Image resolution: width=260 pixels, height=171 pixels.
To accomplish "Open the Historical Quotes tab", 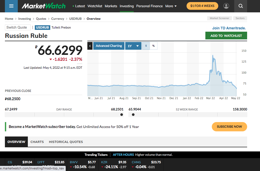I will click(66, 142).
